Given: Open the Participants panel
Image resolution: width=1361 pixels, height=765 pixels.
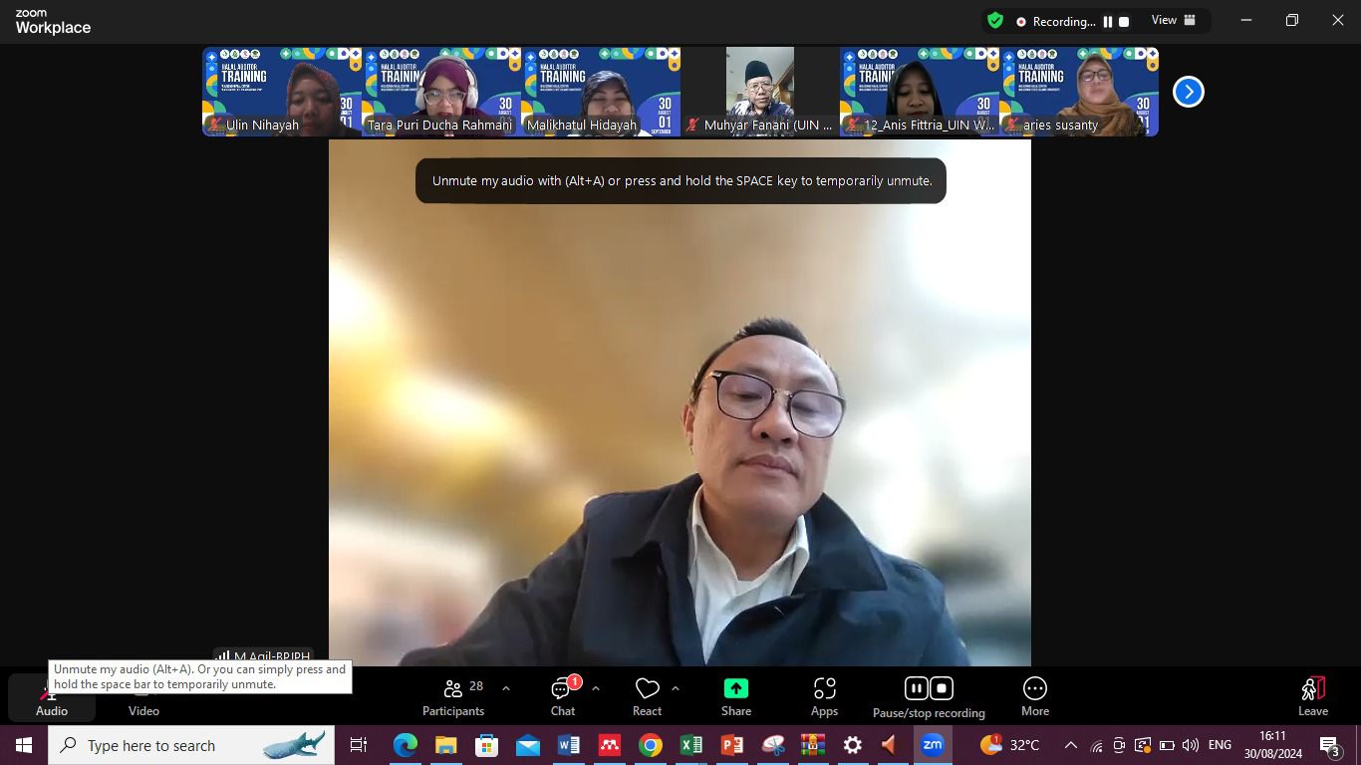Looking at the screenshot, I should tap(453, 696).
